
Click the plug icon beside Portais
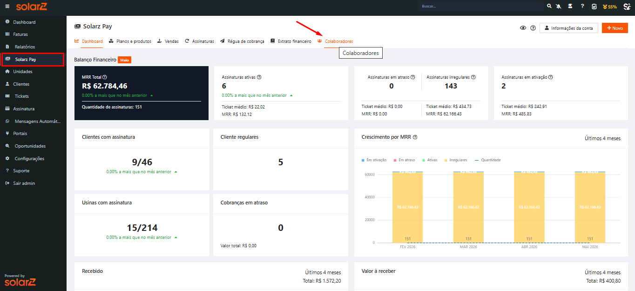pos(7,133)
